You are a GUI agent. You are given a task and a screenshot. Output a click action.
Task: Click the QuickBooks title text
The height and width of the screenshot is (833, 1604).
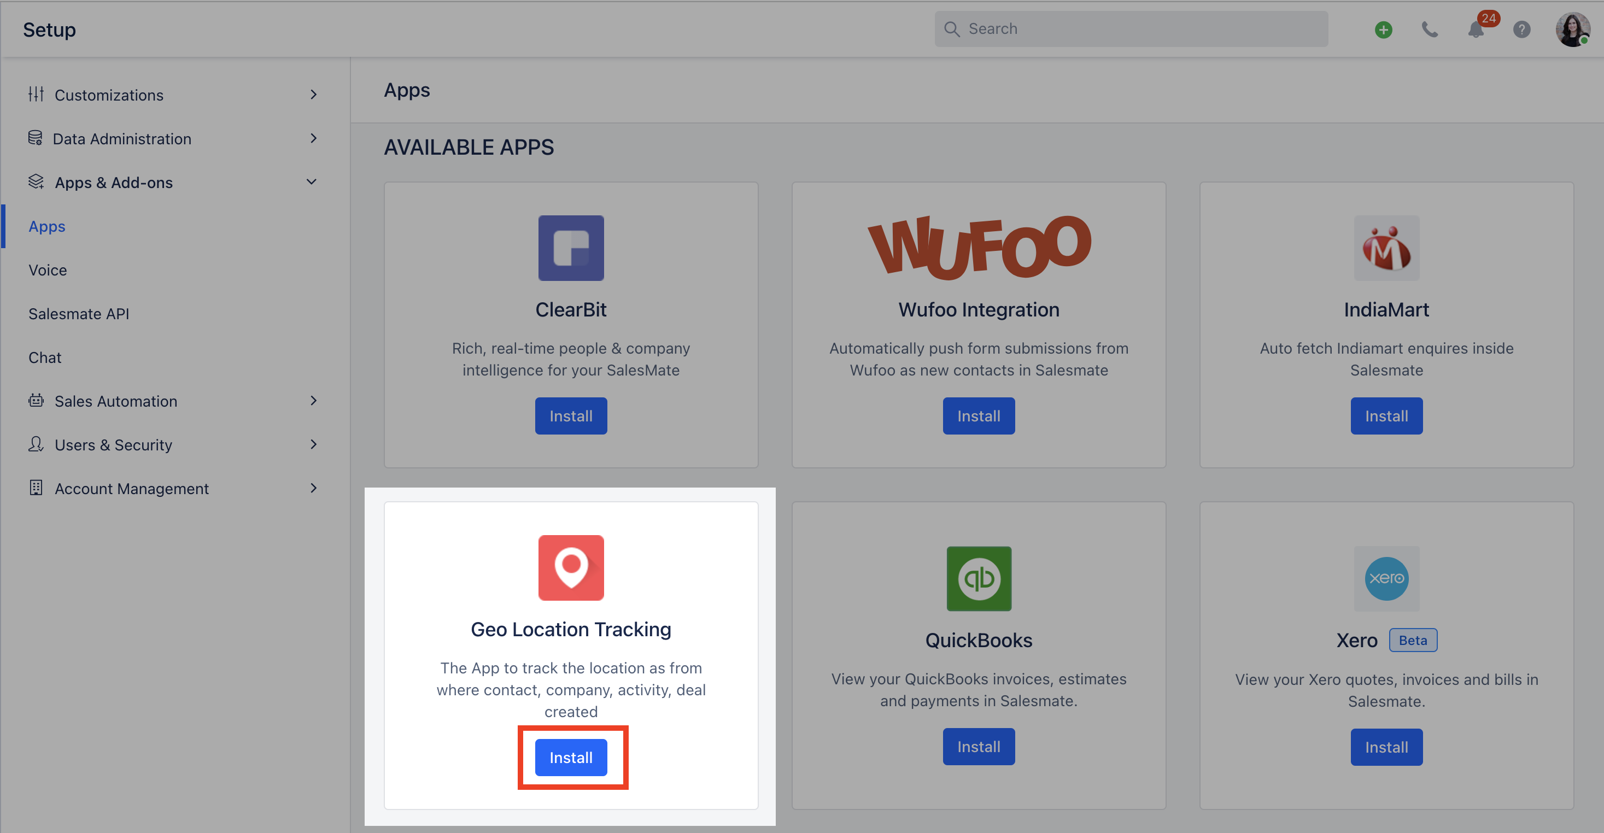[x=978, y=640]
